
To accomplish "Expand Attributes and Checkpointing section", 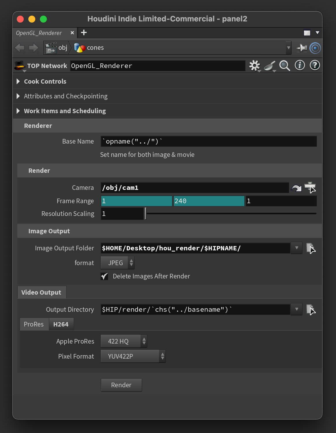I will click(x=18, y=96).
